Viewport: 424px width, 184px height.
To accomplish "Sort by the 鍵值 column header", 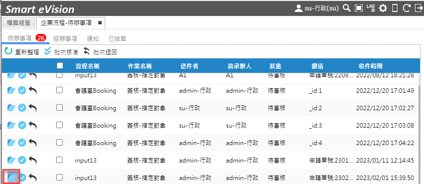I will pyautogui.click(x=317, y=66).
